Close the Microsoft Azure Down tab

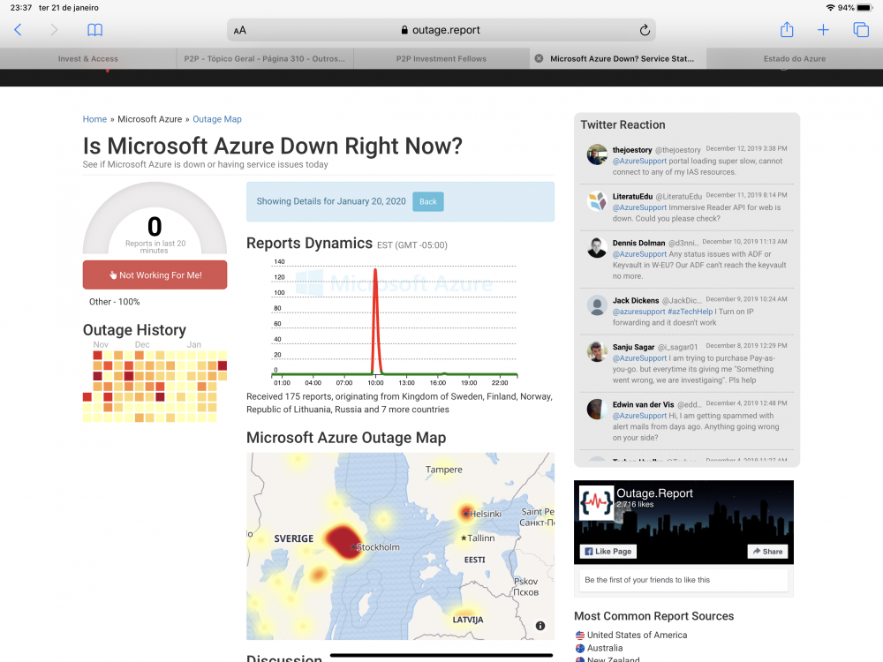tap(539, 59)
